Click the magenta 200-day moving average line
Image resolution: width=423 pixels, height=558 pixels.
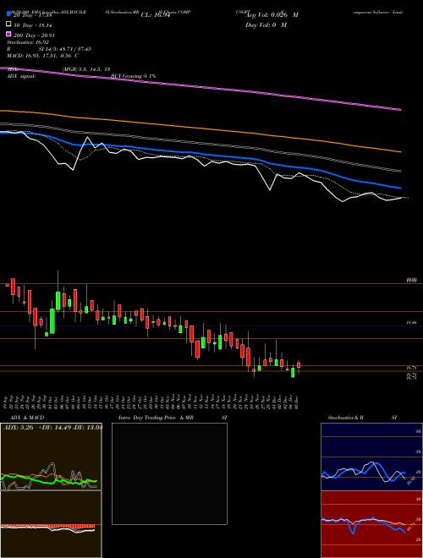[x=201, y=88]
